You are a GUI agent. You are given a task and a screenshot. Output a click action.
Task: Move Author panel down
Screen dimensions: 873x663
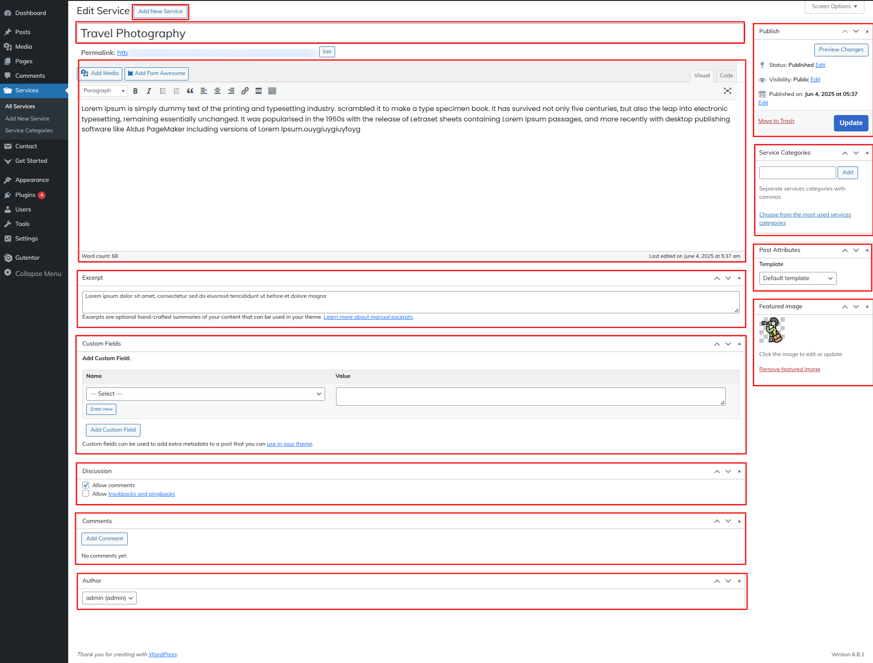point(728,581)
